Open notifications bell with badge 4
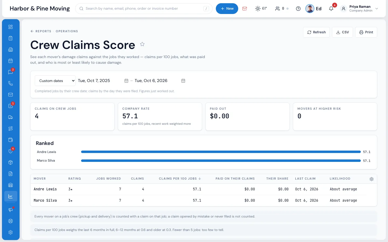The image size is (388, 242). [x=331, y=9]
